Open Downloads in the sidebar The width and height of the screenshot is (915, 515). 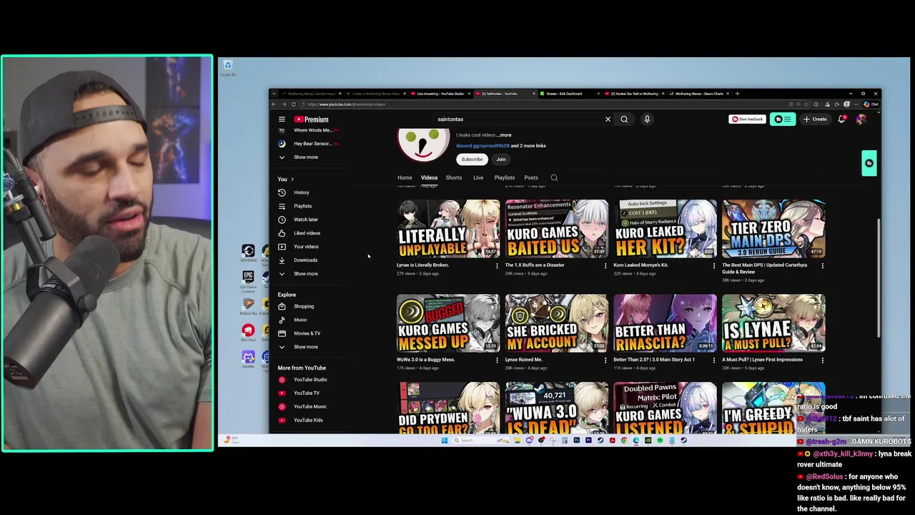coord(305,260)
